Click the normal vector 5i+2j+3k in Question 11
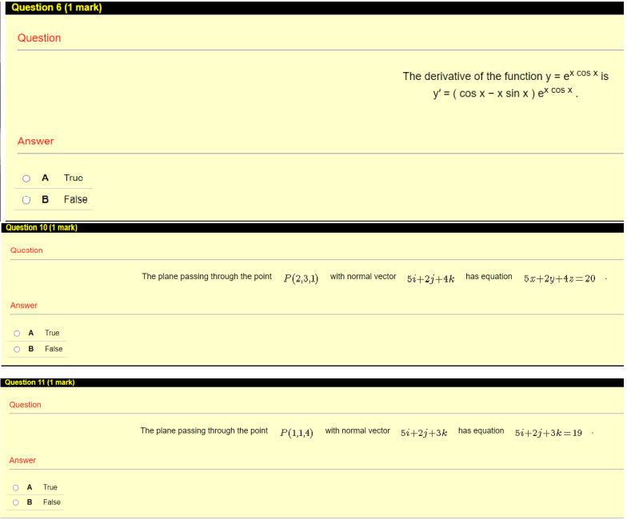This screenshot has width=627, height=520. 424,433
